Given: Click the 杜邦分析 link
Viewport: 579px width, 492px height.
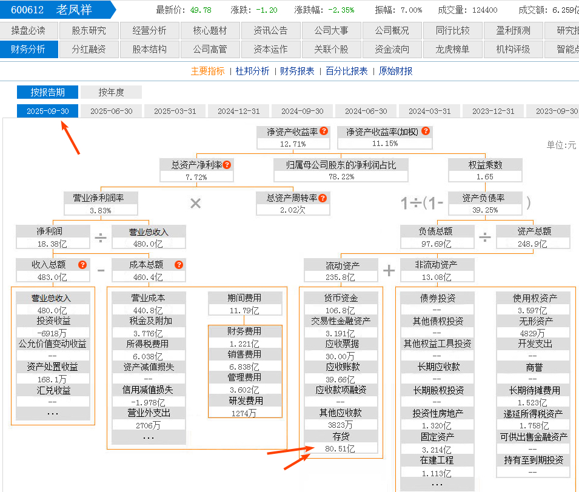Looking at the screenshot, I should 252,71.
